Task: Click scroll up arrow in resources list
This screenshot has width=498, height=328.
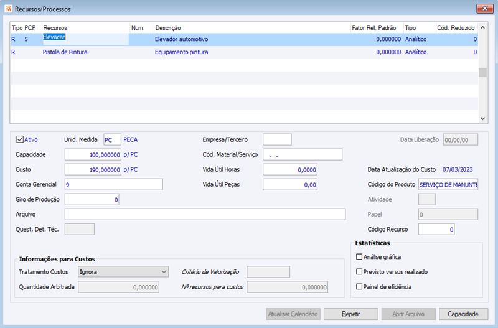Action: (x=482, y=28)
